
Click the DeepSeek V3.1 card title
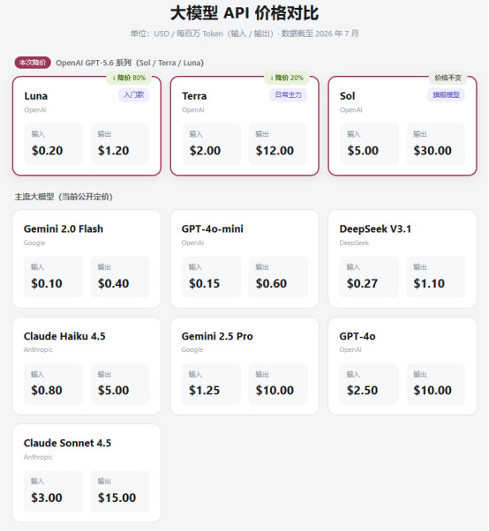(375, 229)
